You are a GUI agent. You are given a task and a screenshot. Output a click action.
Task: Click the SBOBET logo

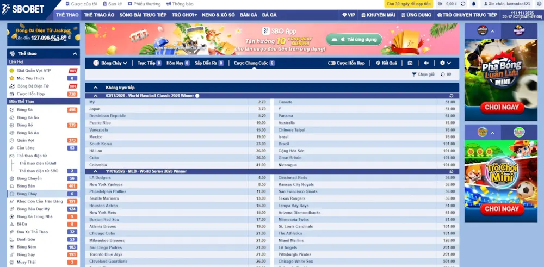point(24,9)
